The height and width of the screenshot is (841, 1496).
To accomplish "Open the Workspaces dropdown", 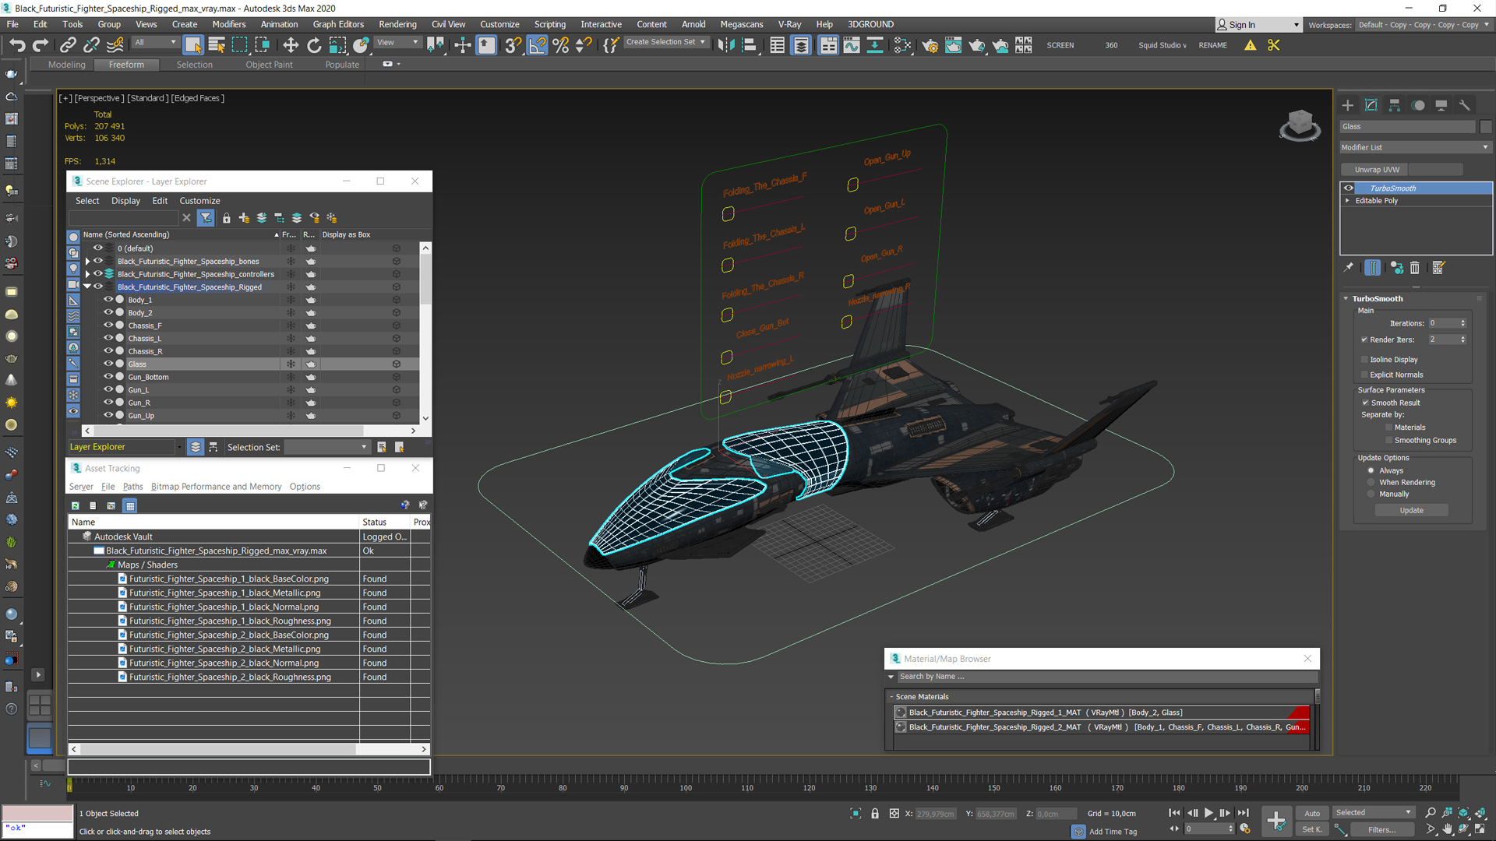I will point(1423,25).
